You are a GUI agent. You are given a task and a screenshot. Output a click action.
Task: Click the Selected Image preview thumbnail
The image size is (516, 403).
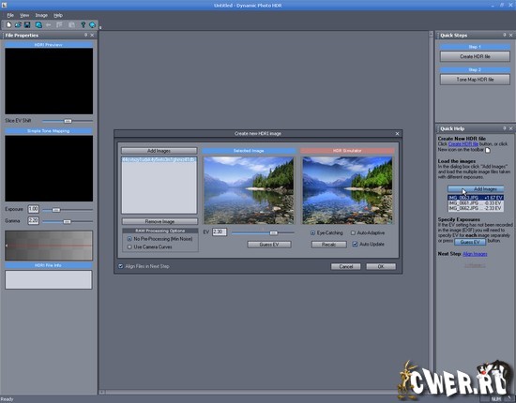[x=249, y=190]
